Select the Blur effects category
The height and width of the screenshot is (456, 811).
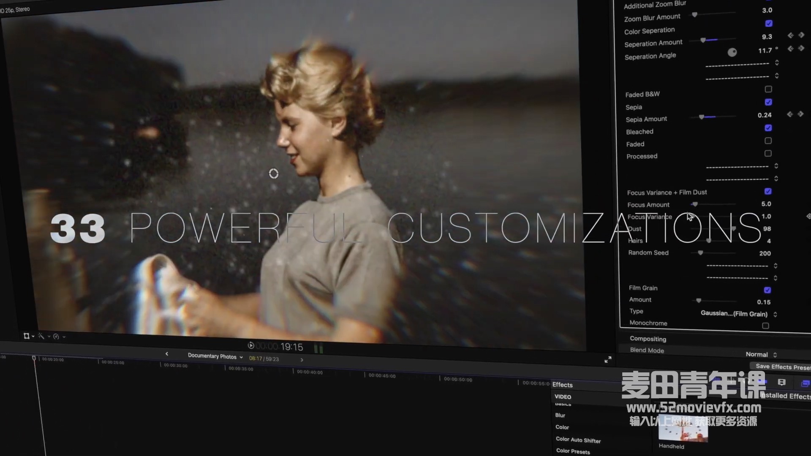[x=560, y=415]
